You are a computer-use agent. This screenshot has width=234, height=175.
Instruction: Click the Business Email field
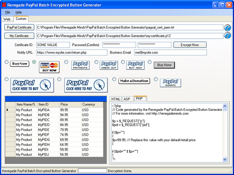click(x=170, y=52)
